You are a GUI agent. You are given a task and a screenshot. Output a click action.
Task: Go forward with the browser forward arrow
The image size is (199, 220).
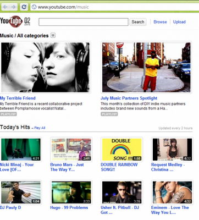pos(13,7)
